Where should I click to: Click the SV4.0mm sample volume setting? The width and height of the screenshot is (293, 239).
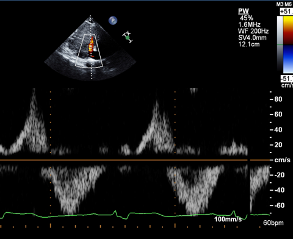(252, 38)
